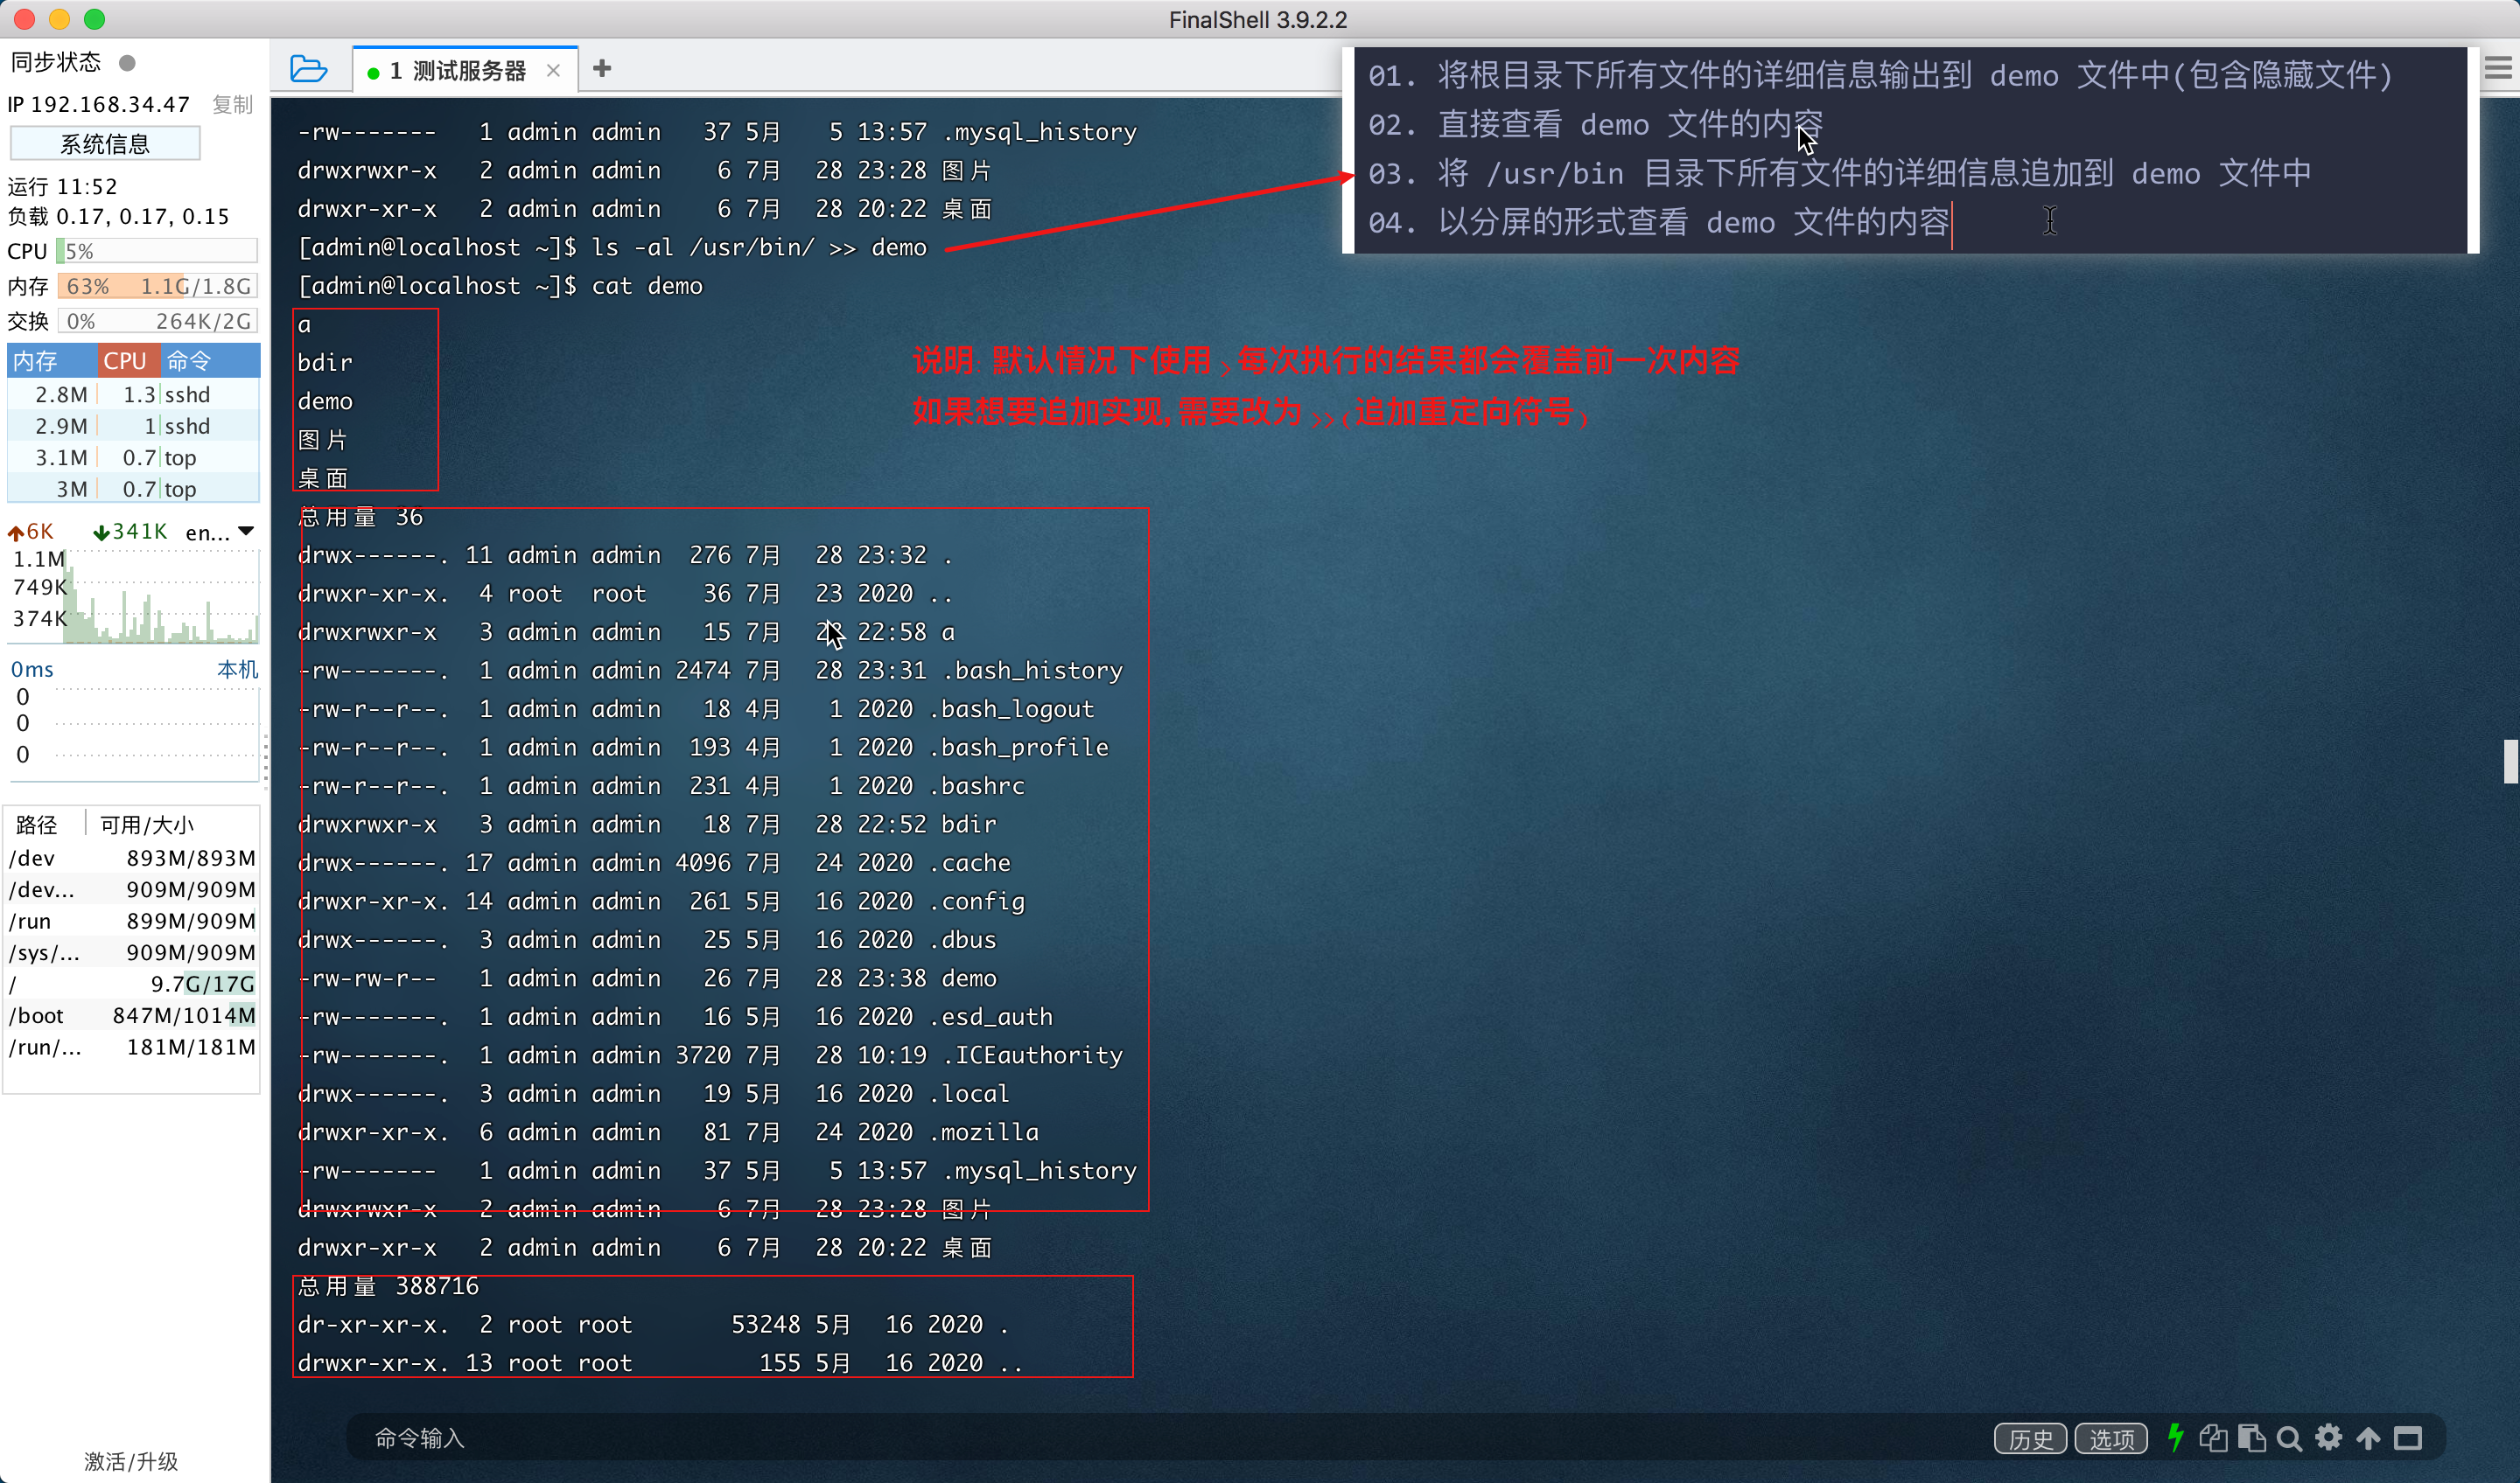
Task: Click the copy icon in command bar
Action: pos(2213,1437)
